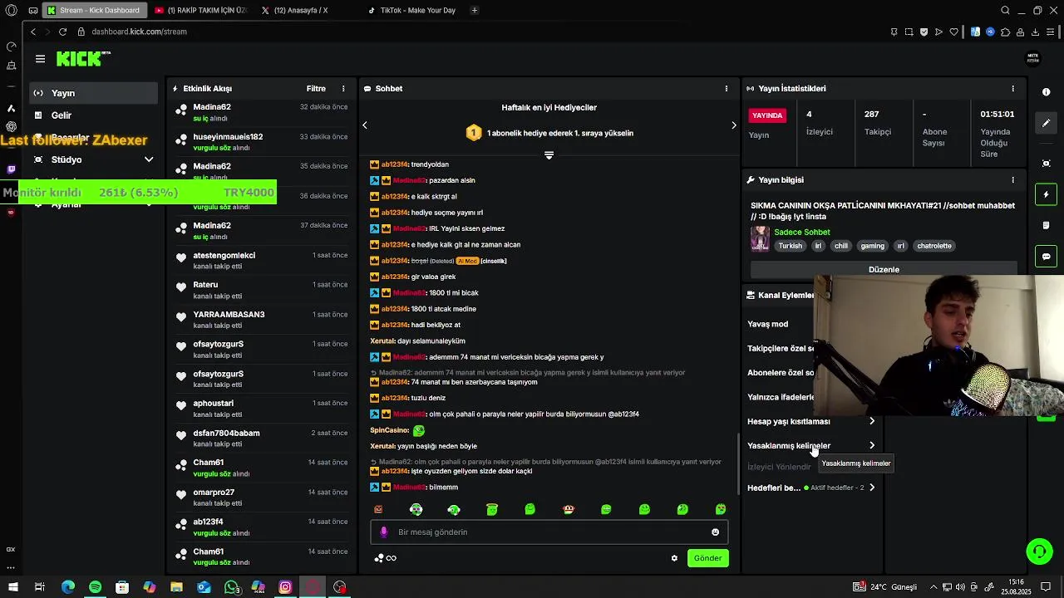1064x598 pixels.
Task: Click the SpinCasino chat username
Action: (x=389, y=430)
